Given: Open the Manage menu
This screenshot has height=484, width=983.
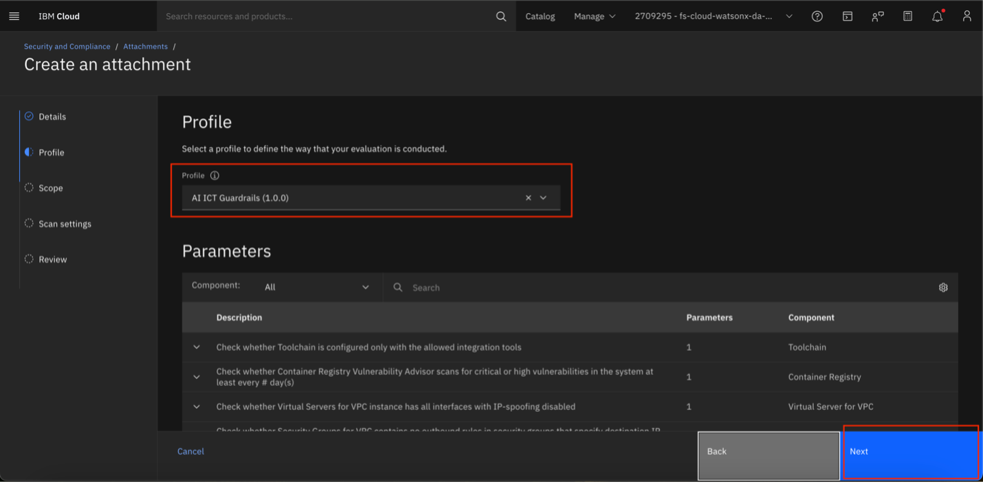Looking at the screenshot, I should [x=590, y=16].
